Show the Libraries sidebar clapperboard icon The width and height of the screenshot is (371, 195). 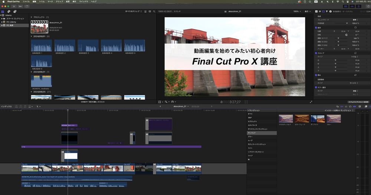pos(3,11)
